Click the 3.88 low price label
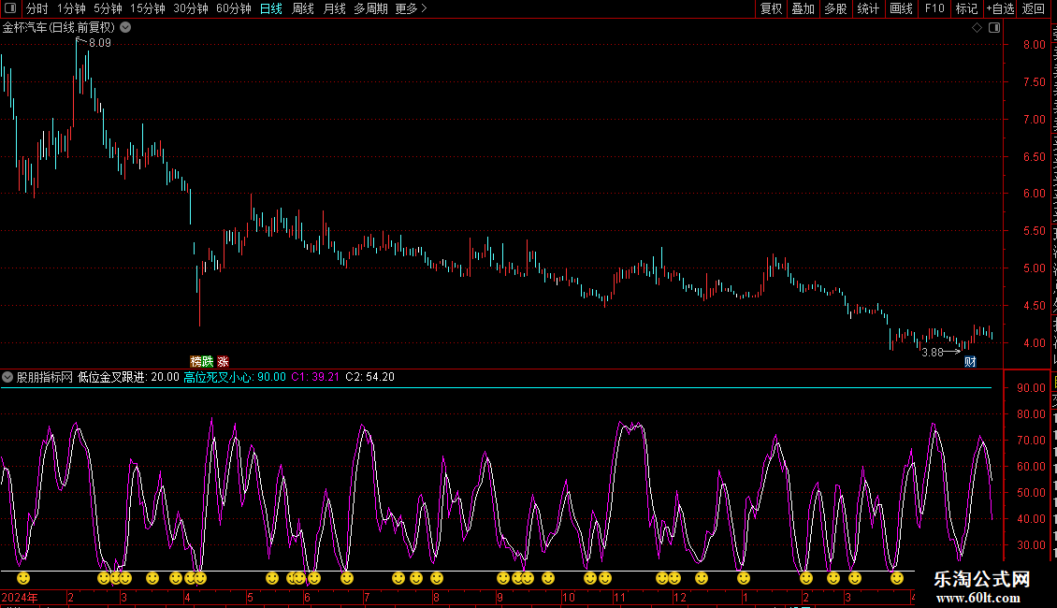 coord(933,353)
